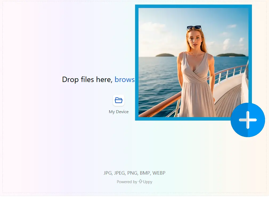
Task: Select the My Device label text
Action: pyautogui.click(x=119, y=112)
